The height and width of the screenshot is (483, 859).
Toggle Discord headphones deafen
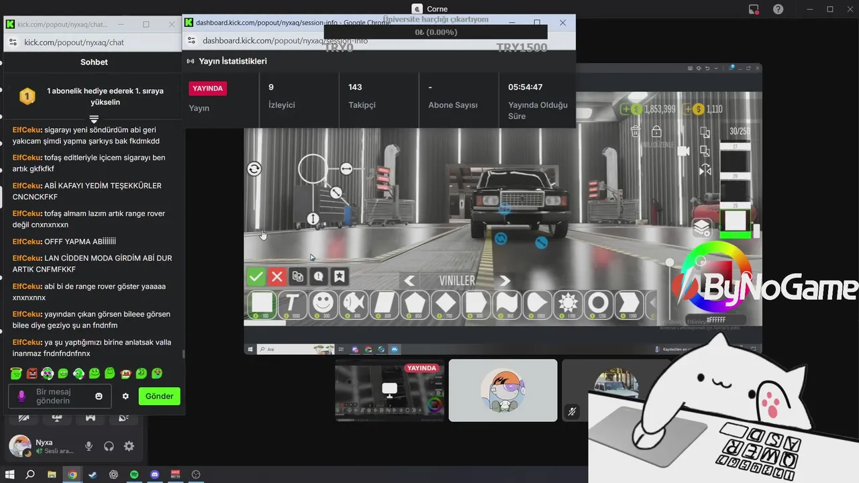pos(109,446)
